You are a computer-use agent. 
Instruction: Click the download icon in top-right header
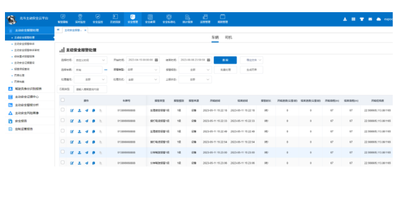345,19
